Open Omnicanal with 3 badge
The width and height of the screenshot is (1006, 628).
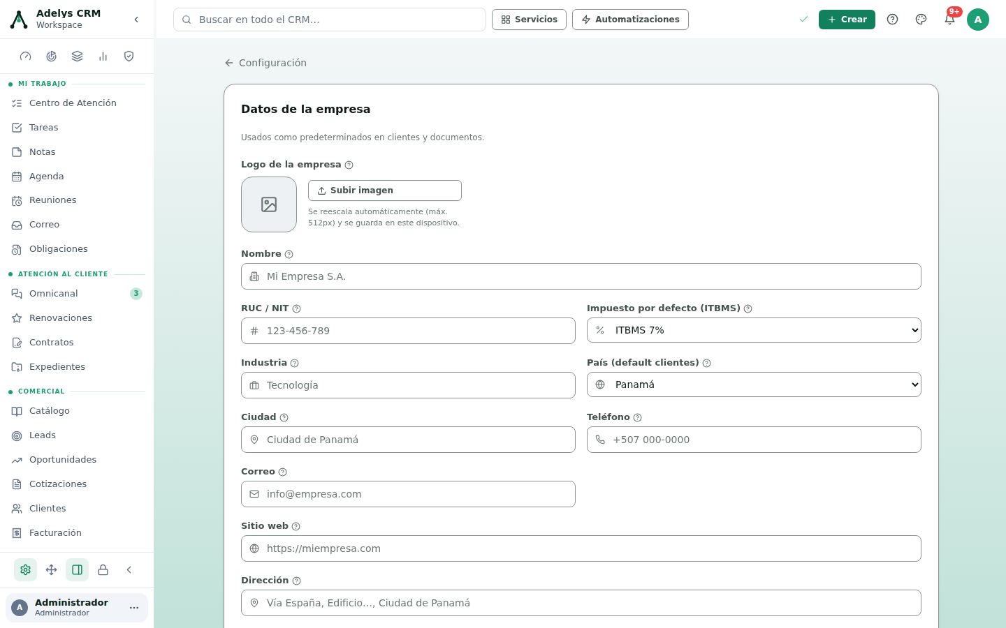click(77, 294)
